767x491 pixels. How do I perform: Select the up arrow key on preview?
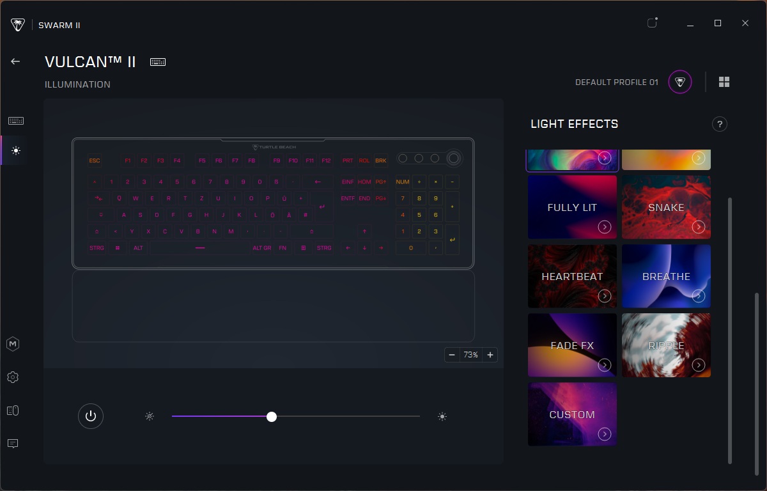tap(364, 231)
